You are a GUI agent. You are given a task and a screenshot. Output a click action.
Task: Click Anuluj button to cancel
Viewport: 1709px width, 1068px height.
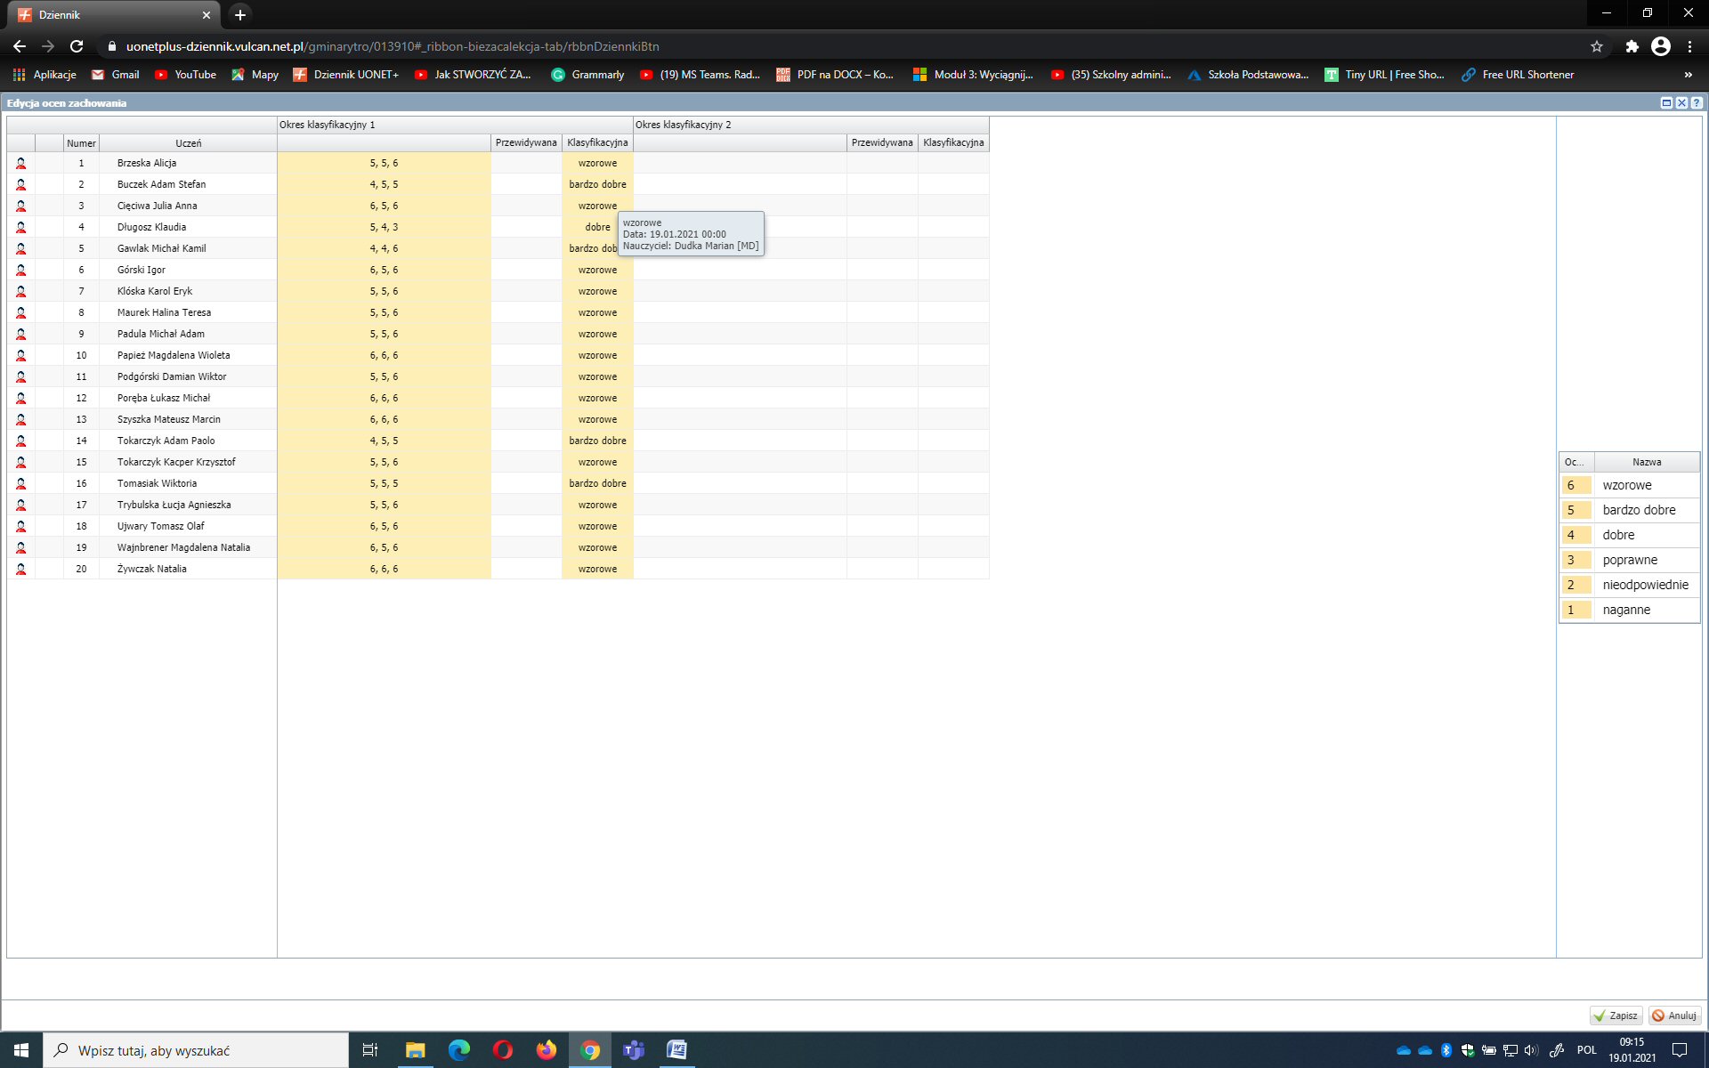1674,1015
